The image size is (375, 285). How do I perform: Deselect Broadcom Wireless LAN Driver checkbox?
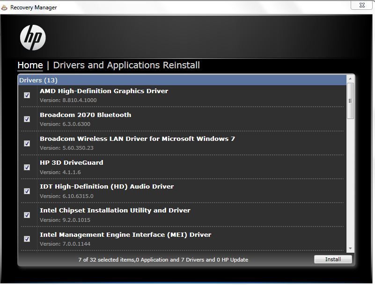pos(27,143)
